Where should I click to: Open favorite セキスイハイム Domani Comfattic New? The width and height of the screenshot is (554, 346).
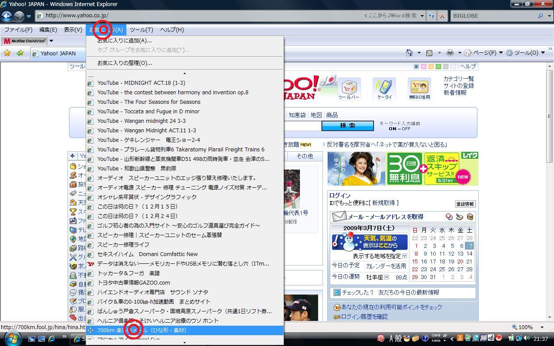pos(185,254)
